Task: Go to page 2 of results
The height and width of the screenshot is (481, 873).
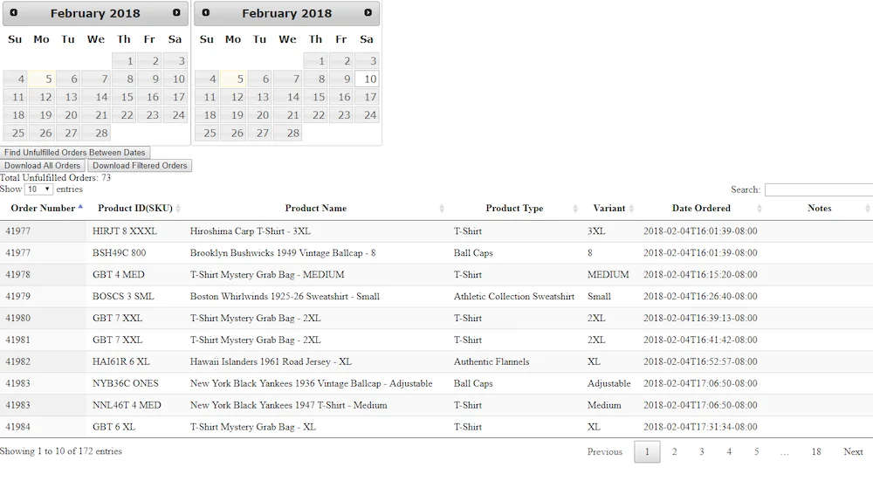Action: pyautogui.click(x=674, y=452)
